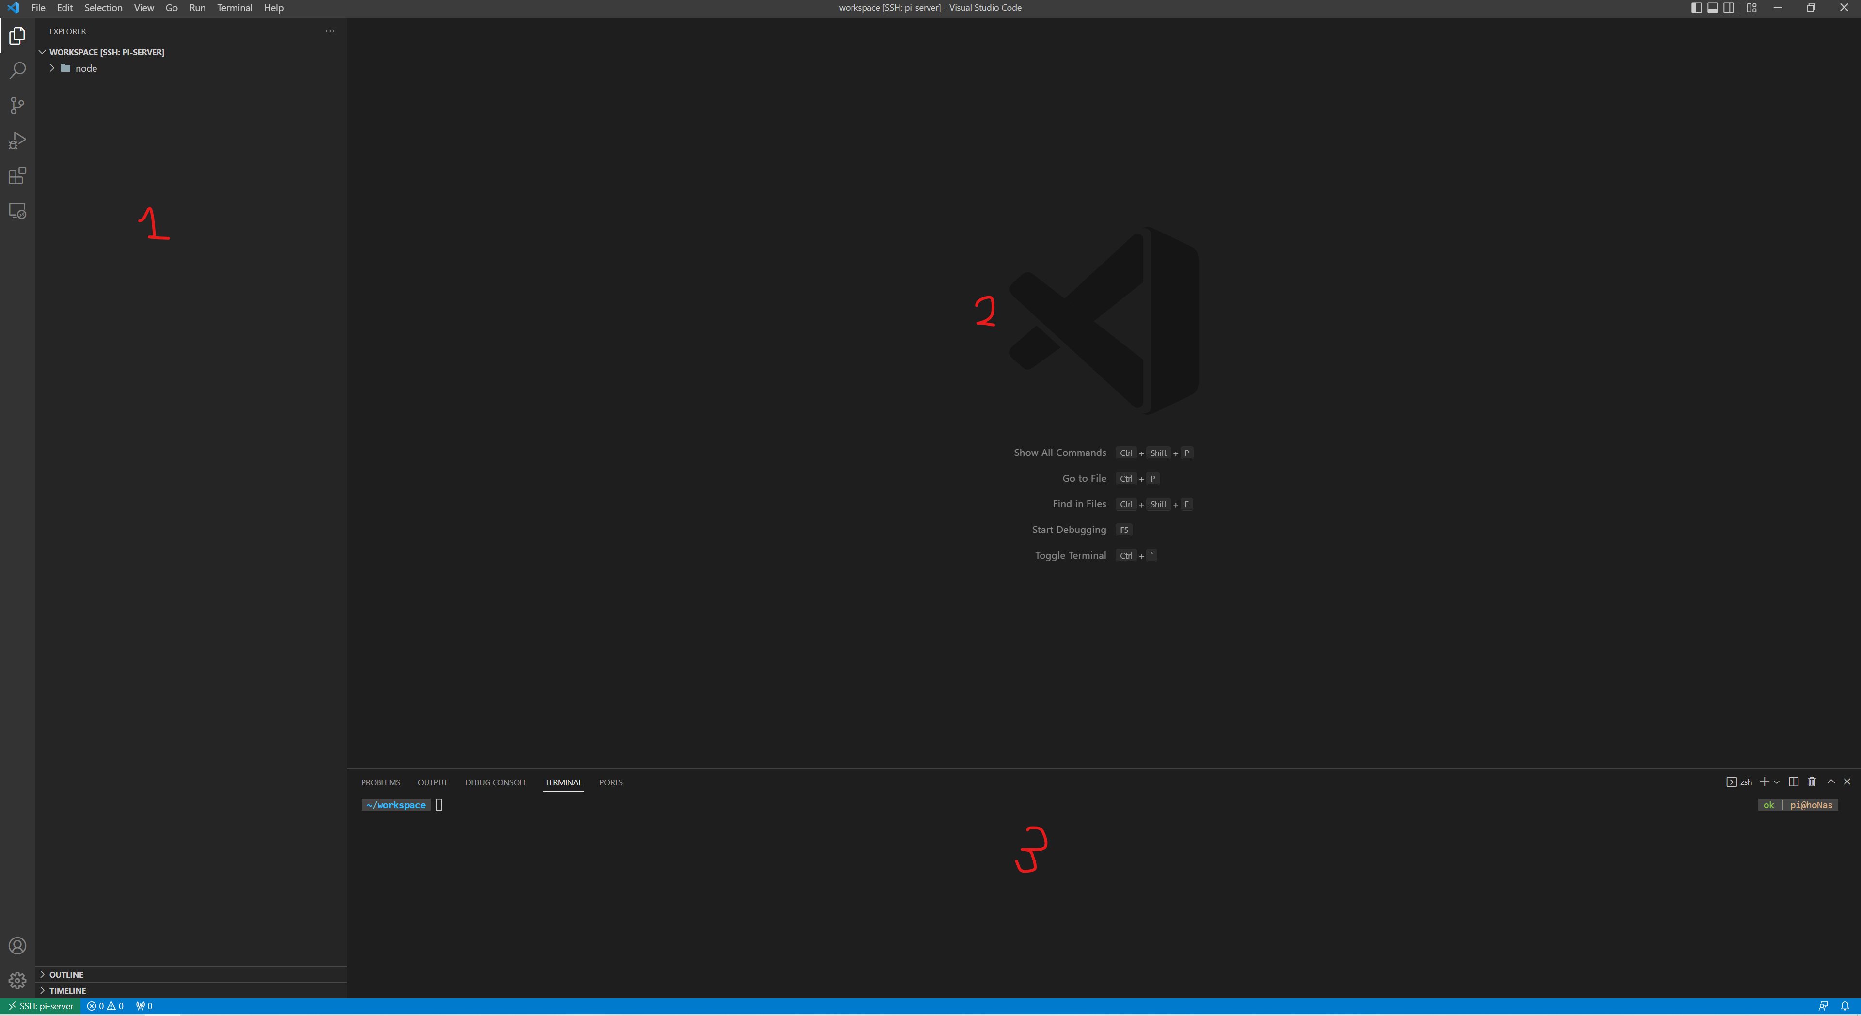
Task: Switch to the PROBLEMS tab
Action: coord(380,783)
